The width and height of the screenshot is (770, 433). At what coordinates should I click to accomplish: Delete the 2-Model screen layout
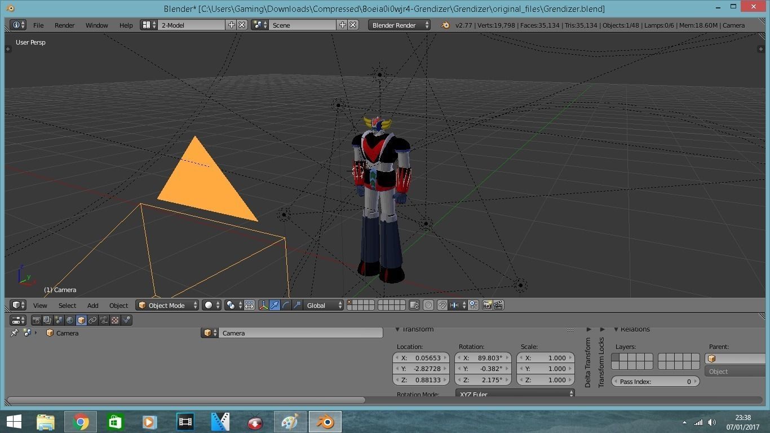(242, 25)
